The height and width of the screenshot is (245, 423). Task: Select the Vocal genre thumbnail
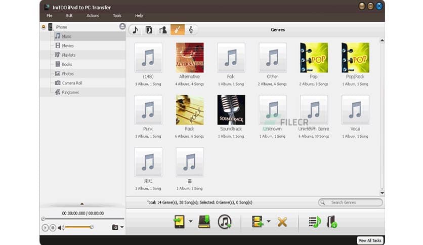tap(355, 110)
